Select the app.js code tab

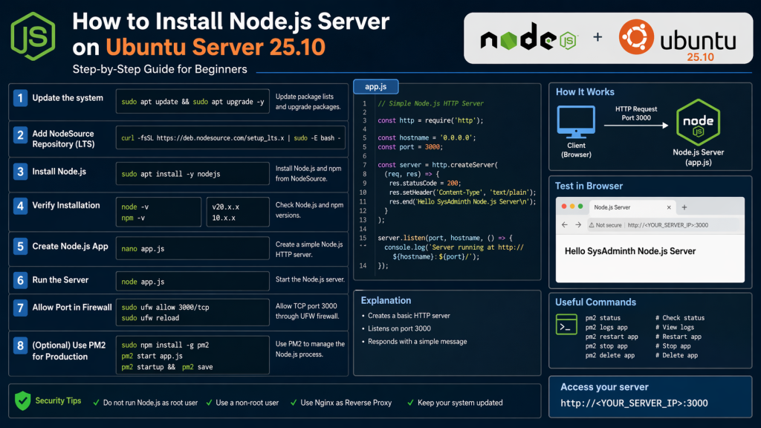coord(375,86)
